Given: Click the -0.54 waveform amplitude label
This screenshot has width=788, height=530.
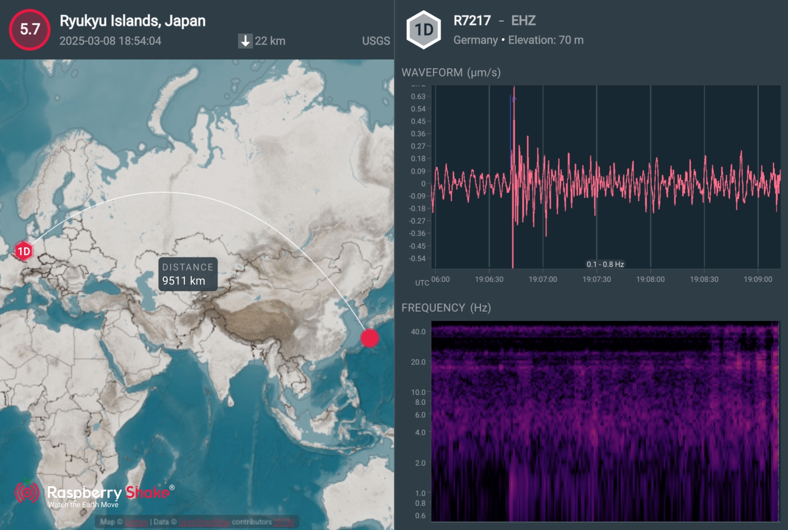Looking at the screenshot, I should (417, 258).
